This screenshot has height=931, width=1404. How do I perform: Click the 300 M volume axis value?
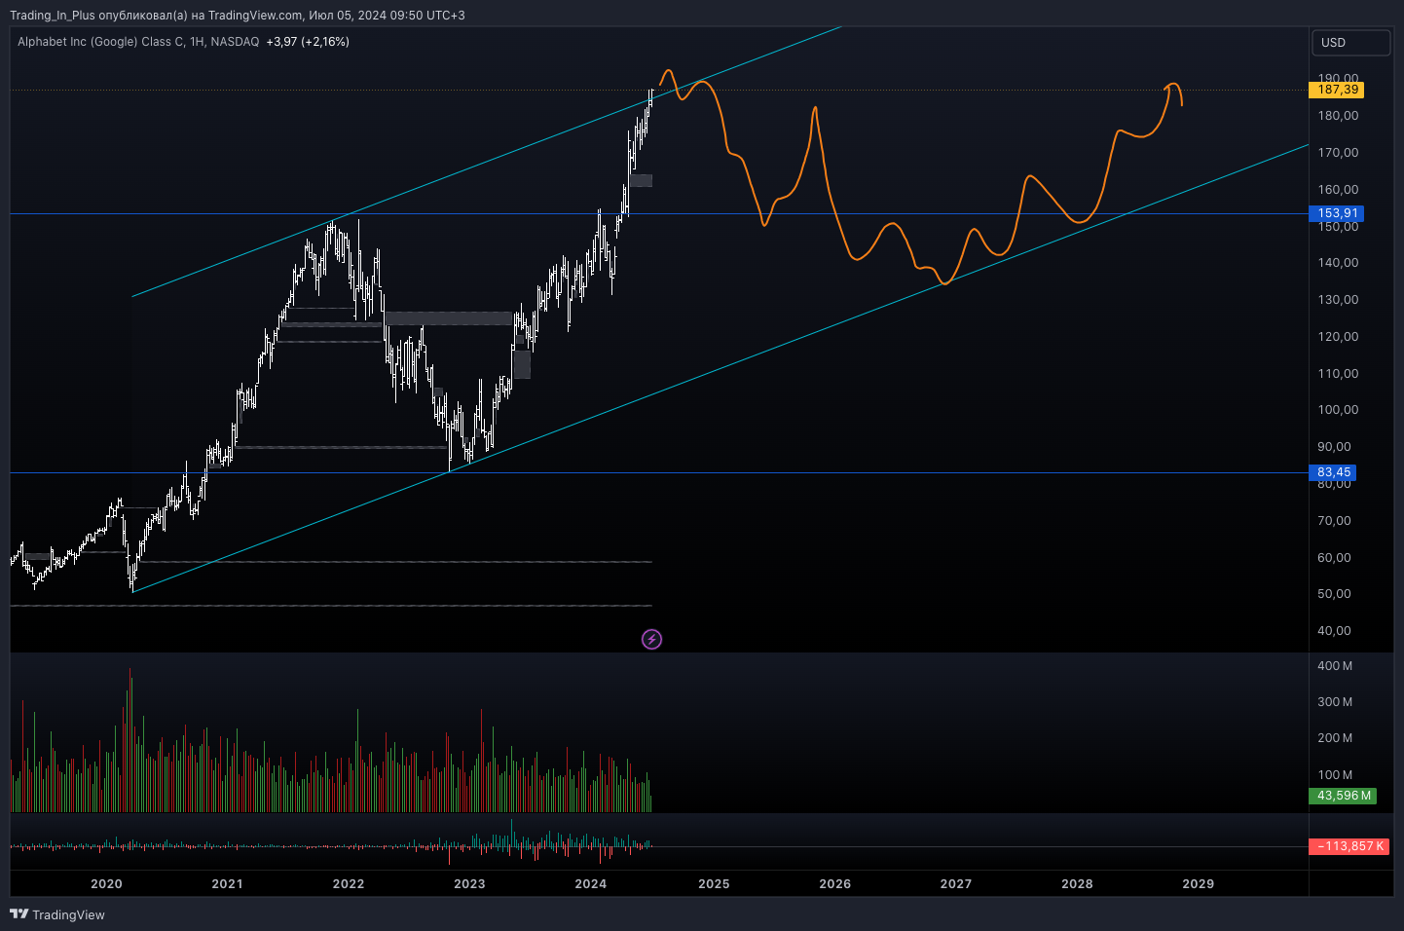click(1335, 702)
